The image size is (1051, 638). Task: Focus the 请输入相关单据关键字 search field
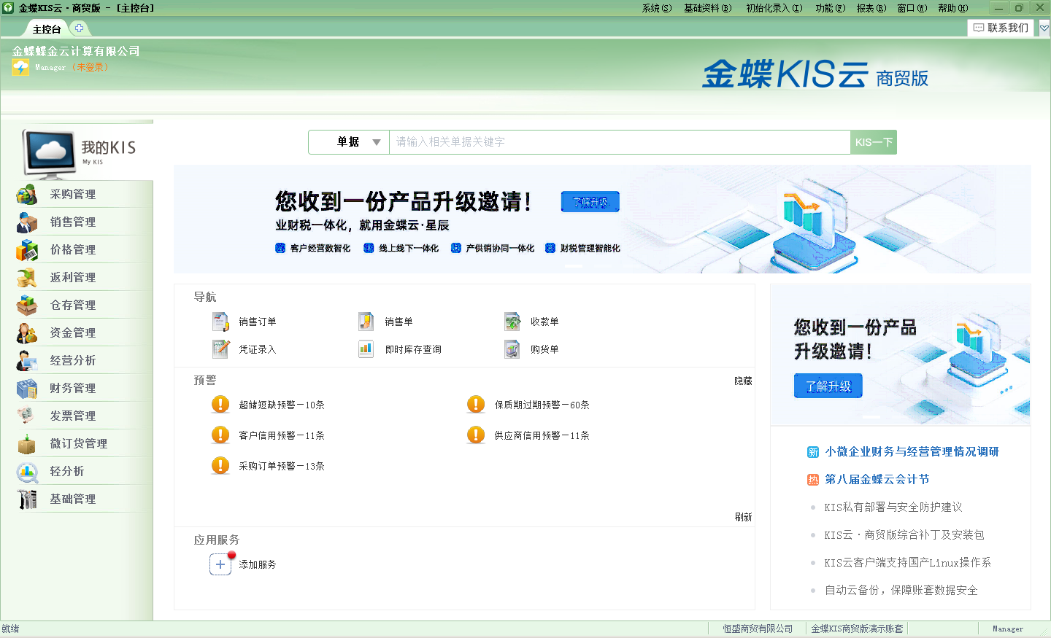[x=620, y=142]
